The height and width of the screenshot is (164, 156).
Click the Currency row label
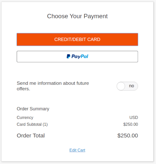pos(25,118)
